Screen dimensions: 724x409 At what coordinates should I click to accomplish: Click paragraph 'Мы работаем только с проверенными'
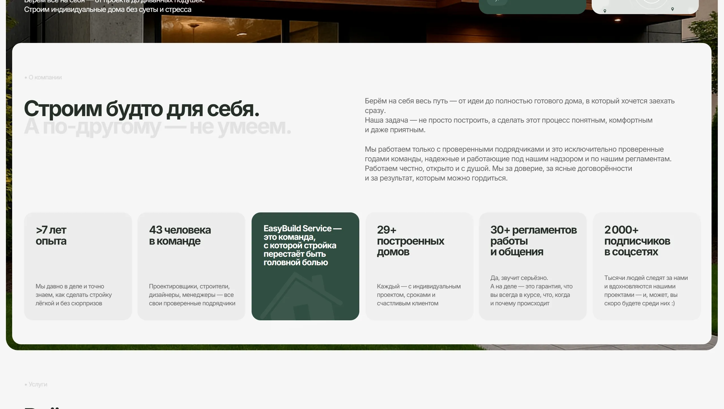tap(518, 164)
